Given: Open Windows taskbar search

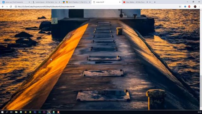Looking at the screenshot, I should [x=7, y=112].
